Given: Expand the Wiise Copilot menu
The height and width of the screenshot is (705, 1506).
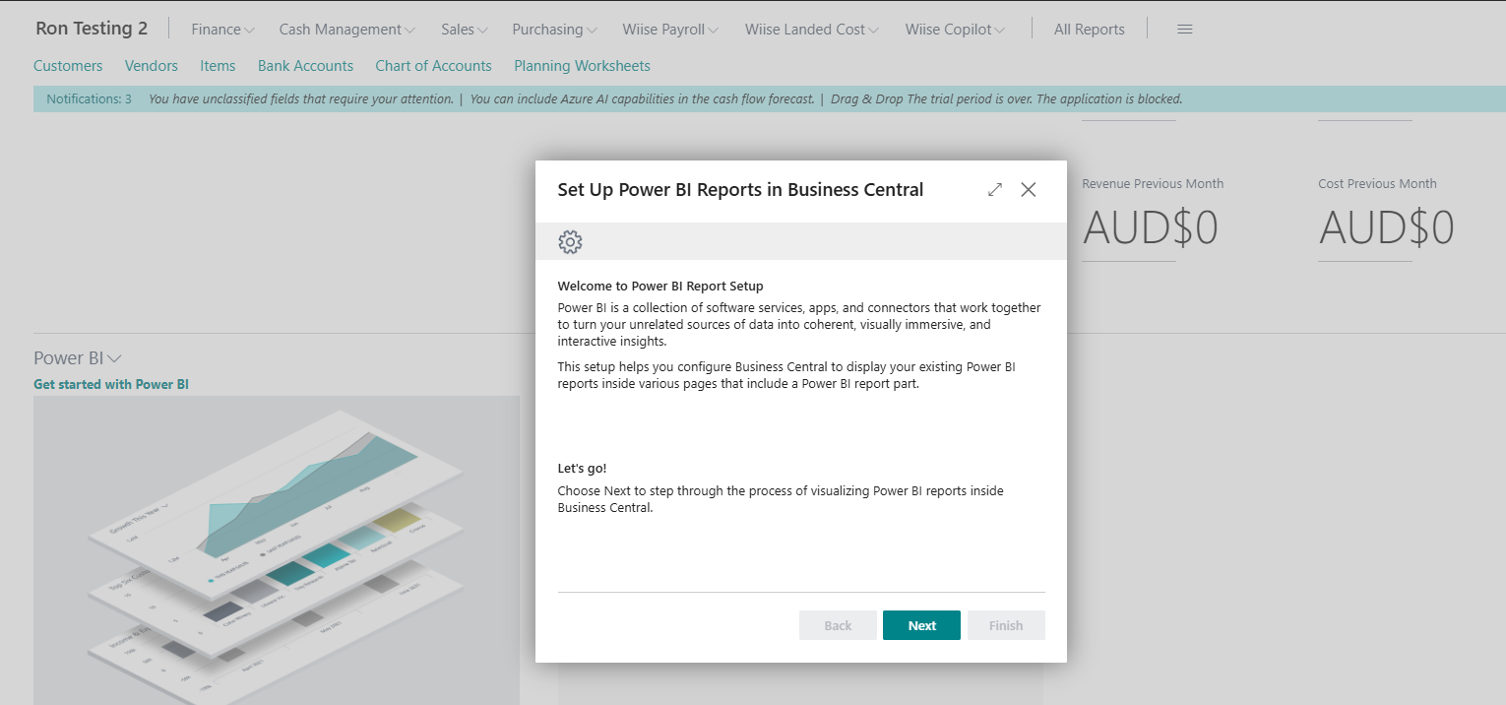Looking at the screenshot, I should click(x=955, y=30).
